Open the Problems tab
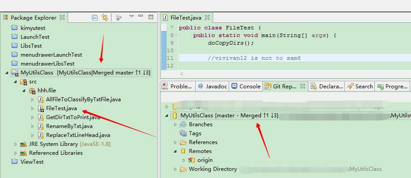411x178 pixels. tap(178, 86)
